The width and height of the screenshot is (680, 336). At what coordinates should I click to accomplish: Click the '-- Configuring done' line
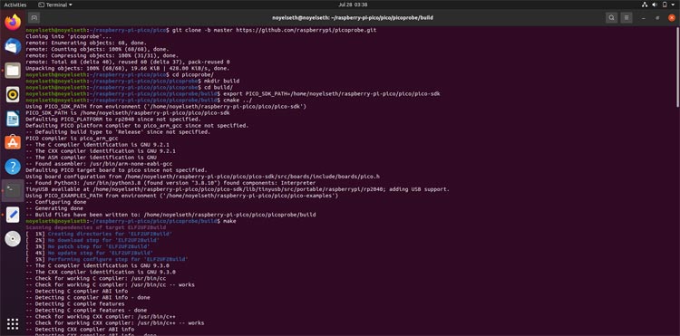(55, 202)
